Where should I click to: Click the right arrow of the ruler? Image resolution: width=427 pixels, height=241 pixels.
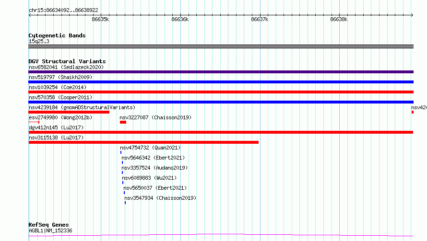click(x=412, y=15)
